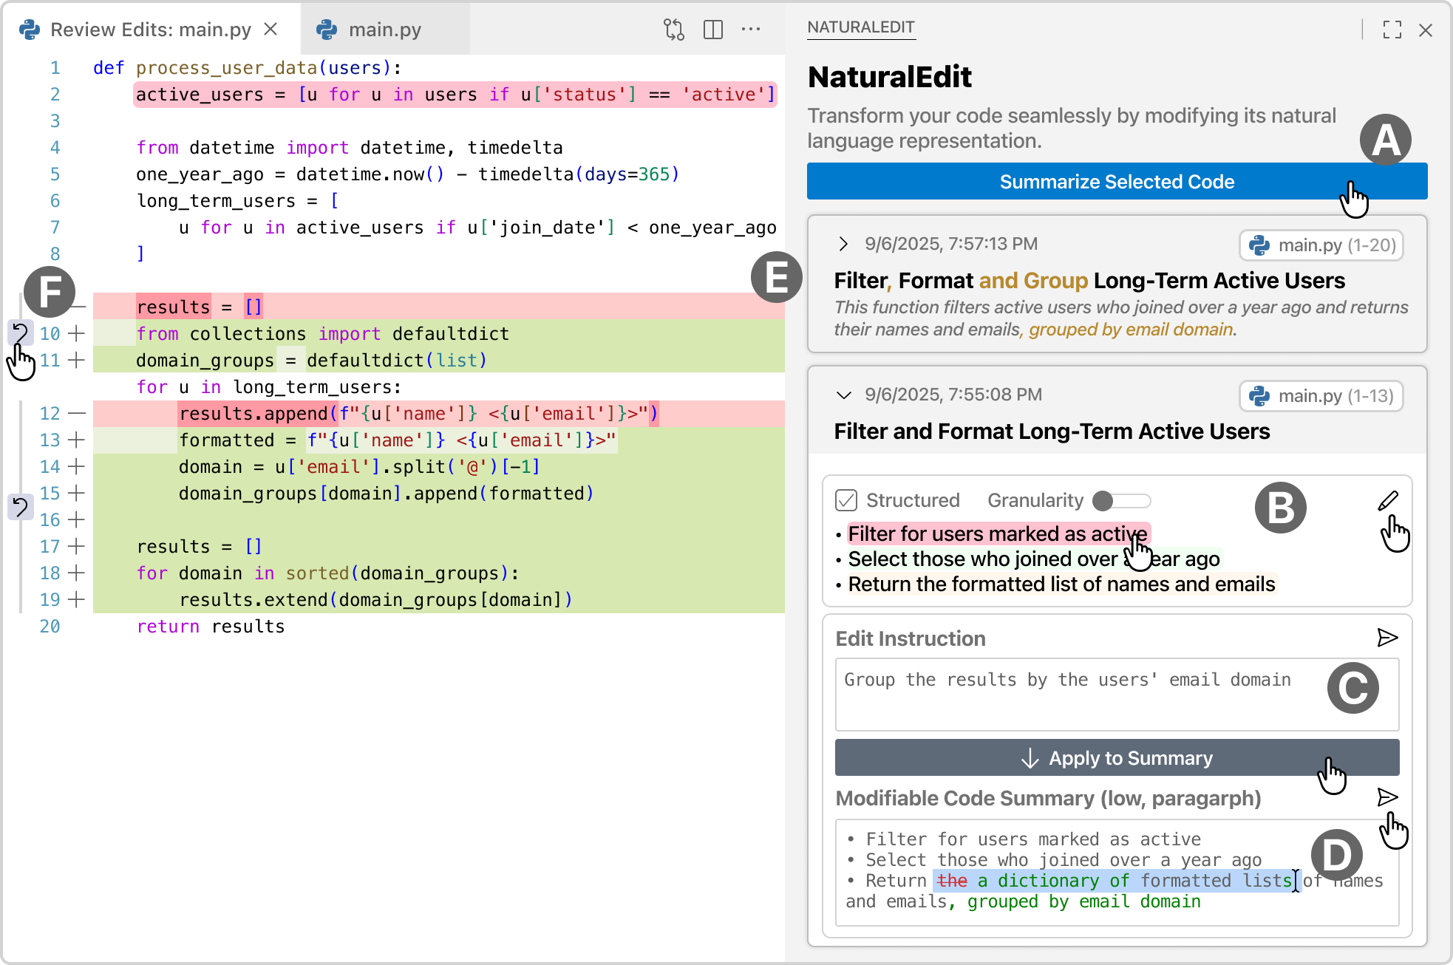Revert the change at line 10
The width and height of the screenshot is (1453, 965).
click(21, 333)
